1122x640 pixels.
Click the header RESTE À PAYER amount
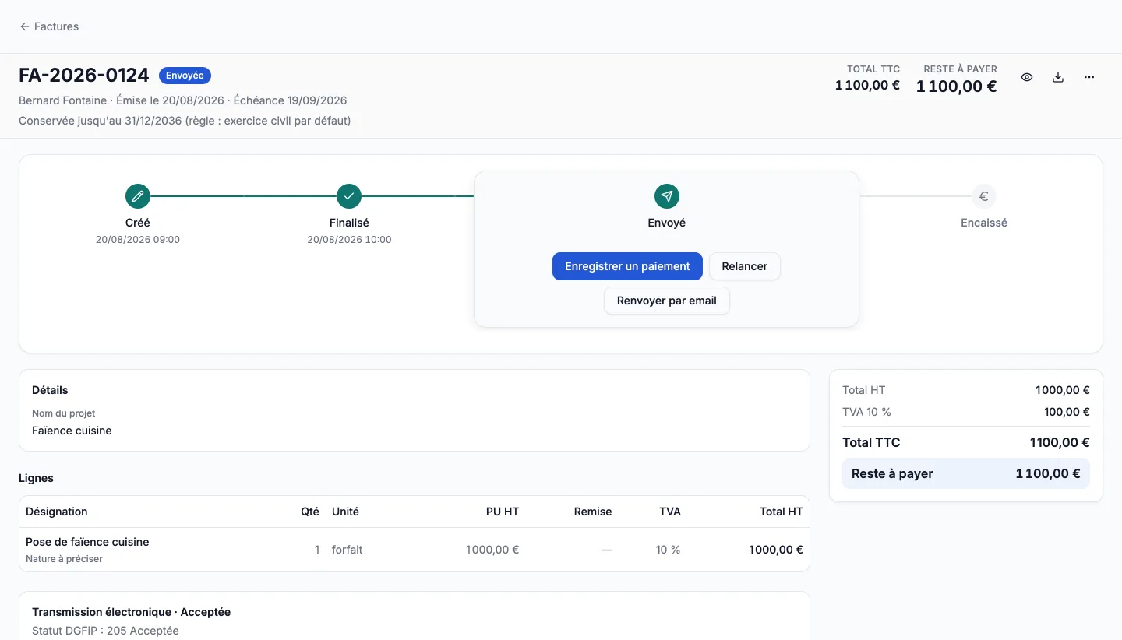pyautogui.click(x=956, y=86)
